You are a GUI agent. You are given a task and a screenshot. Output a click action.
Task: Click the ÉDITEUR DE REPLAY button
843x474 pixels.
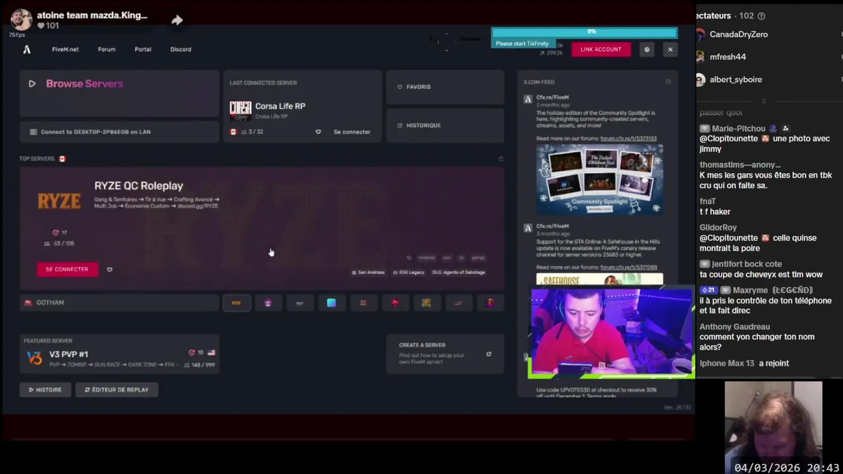click(x=117, y=390)
